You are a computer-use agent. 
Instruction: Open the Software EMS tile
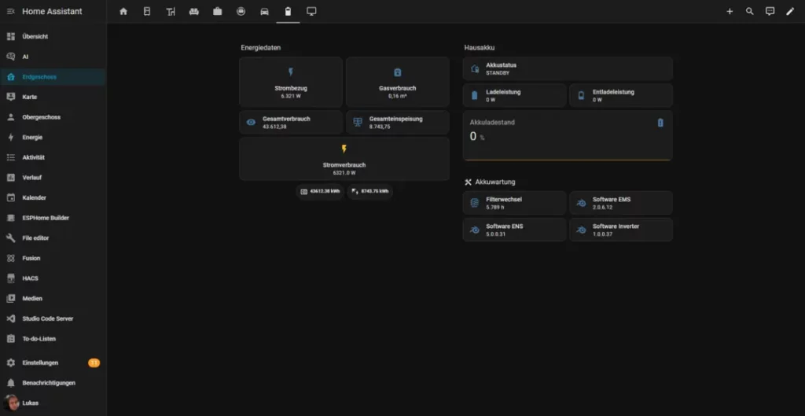621,203
